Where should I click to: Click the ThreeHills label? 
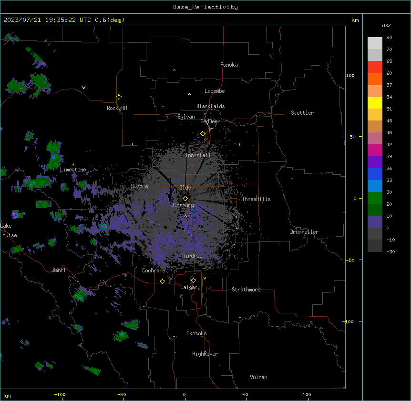click(256, 199)
